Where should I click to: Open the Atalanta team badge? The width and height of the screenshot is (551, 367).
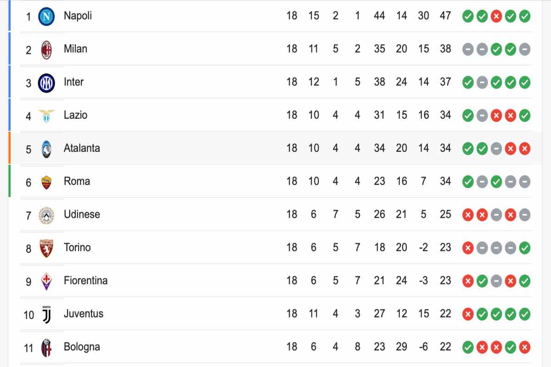(x=46, y=149)
